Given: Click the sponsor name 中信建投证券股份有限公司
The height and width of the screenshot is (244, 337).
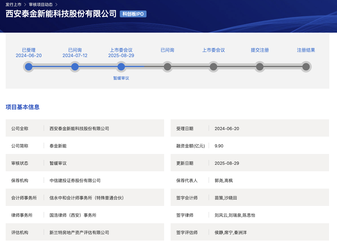Looking at the screenshot, I should pos(75,180).
